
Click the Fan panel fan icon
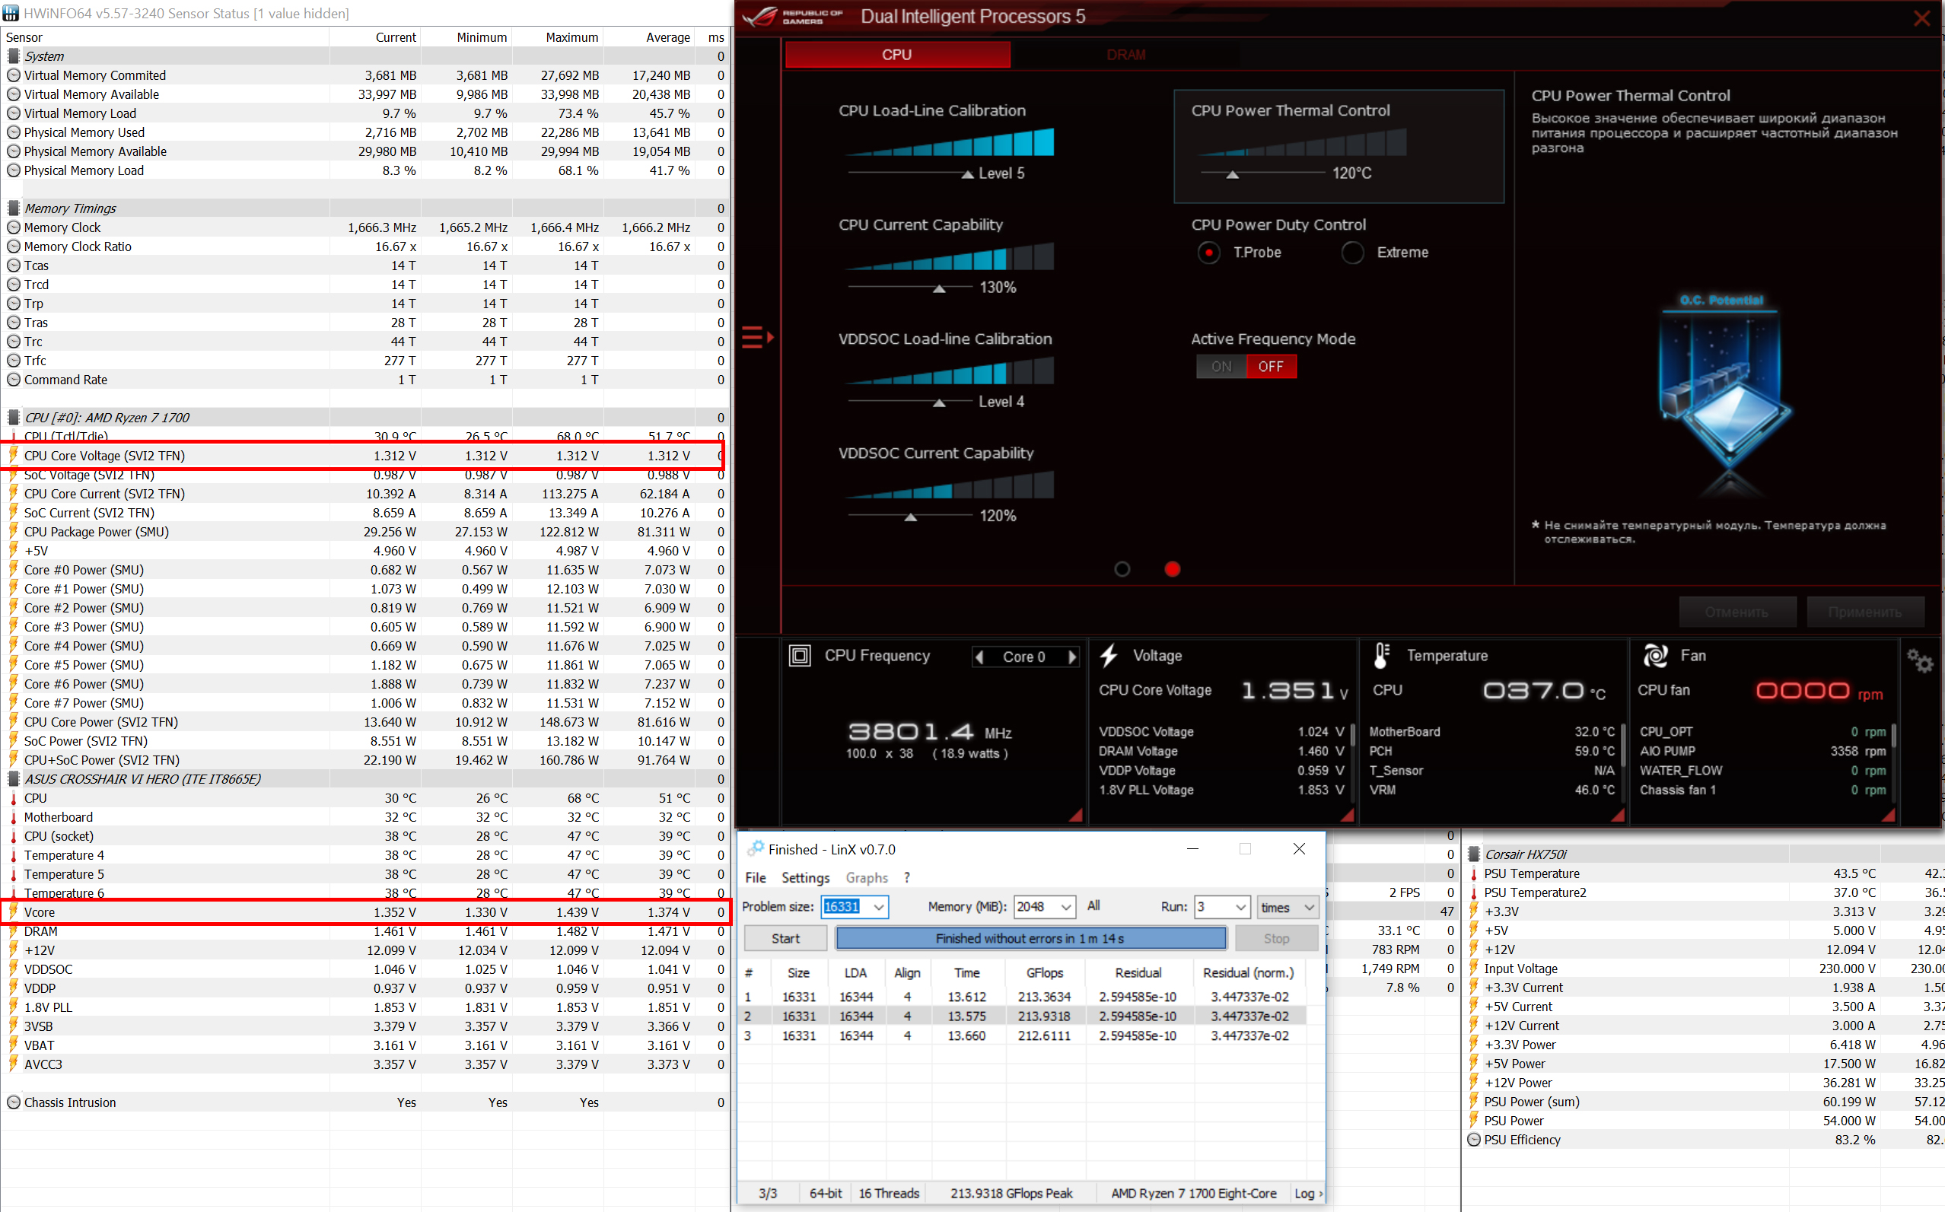tap(1655, 656)
